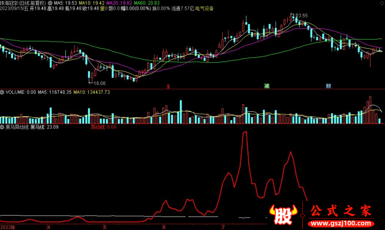Click the low price 低19.48
The height and width of the screenshot is (230, 385).
[73, 9]
